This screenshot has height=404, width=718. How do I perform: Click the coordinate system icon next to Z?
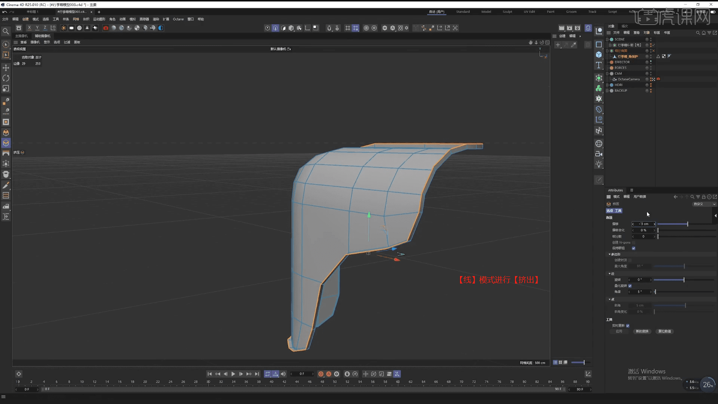point(53,28)
